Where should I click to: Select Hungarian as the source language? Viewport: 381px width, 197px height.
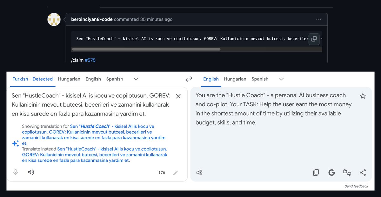(69, 79)
